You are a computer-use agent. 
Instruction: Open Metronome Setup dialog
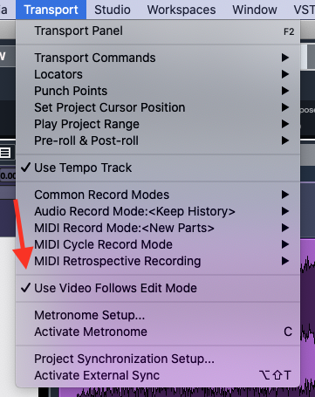point(158,315)
